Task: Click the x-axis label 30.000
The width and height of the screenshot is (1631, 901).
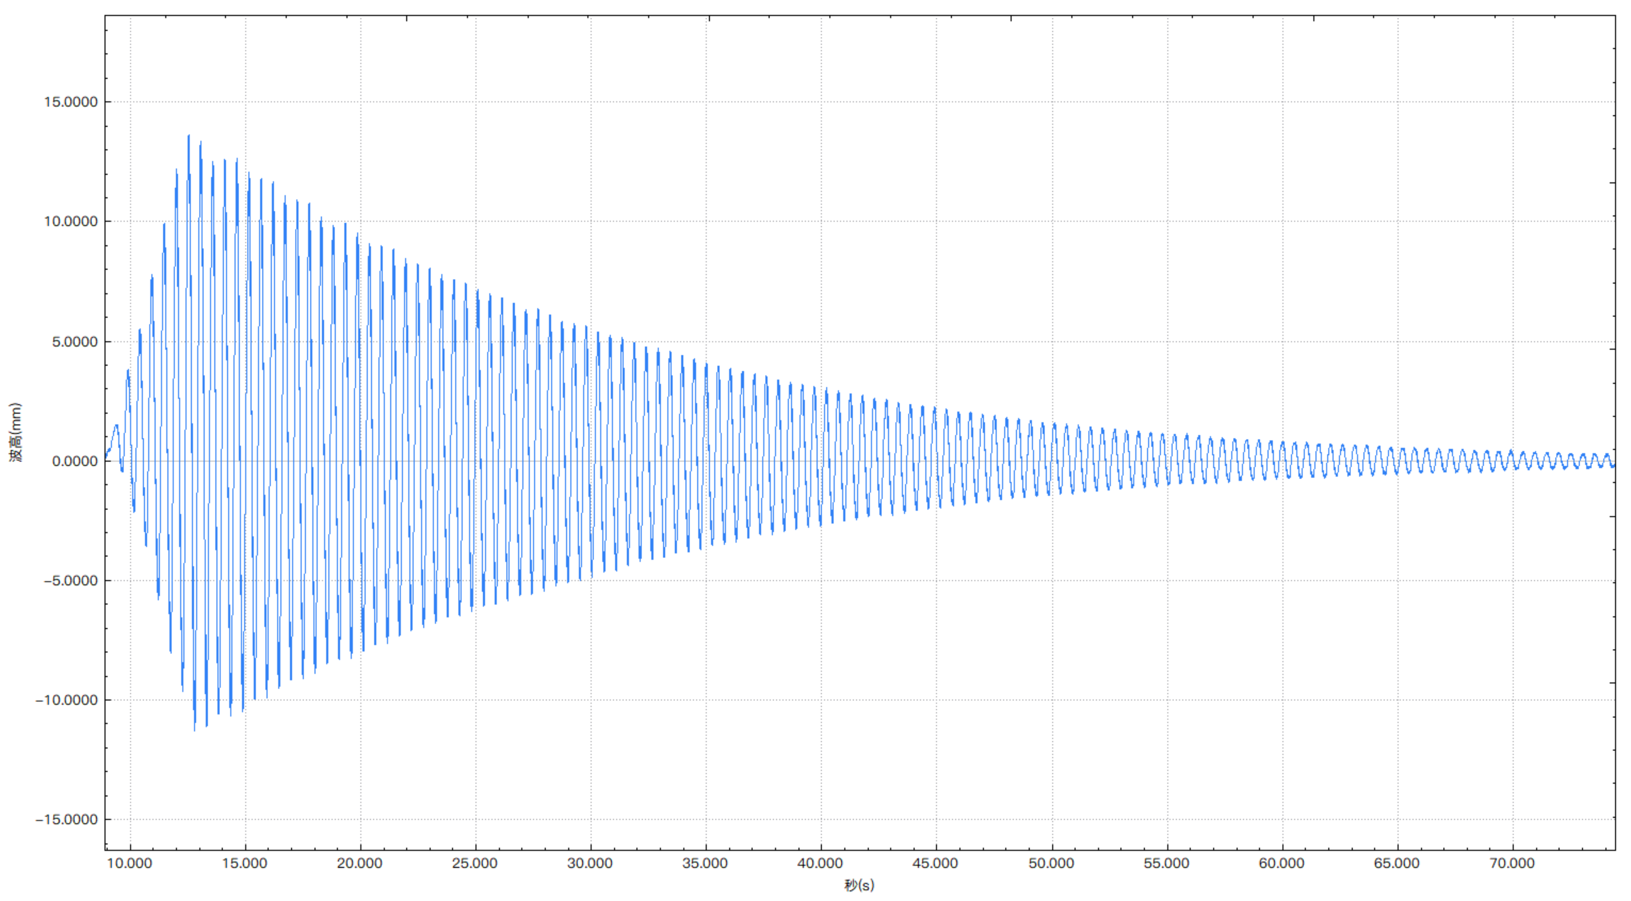Action: [590, 864]
